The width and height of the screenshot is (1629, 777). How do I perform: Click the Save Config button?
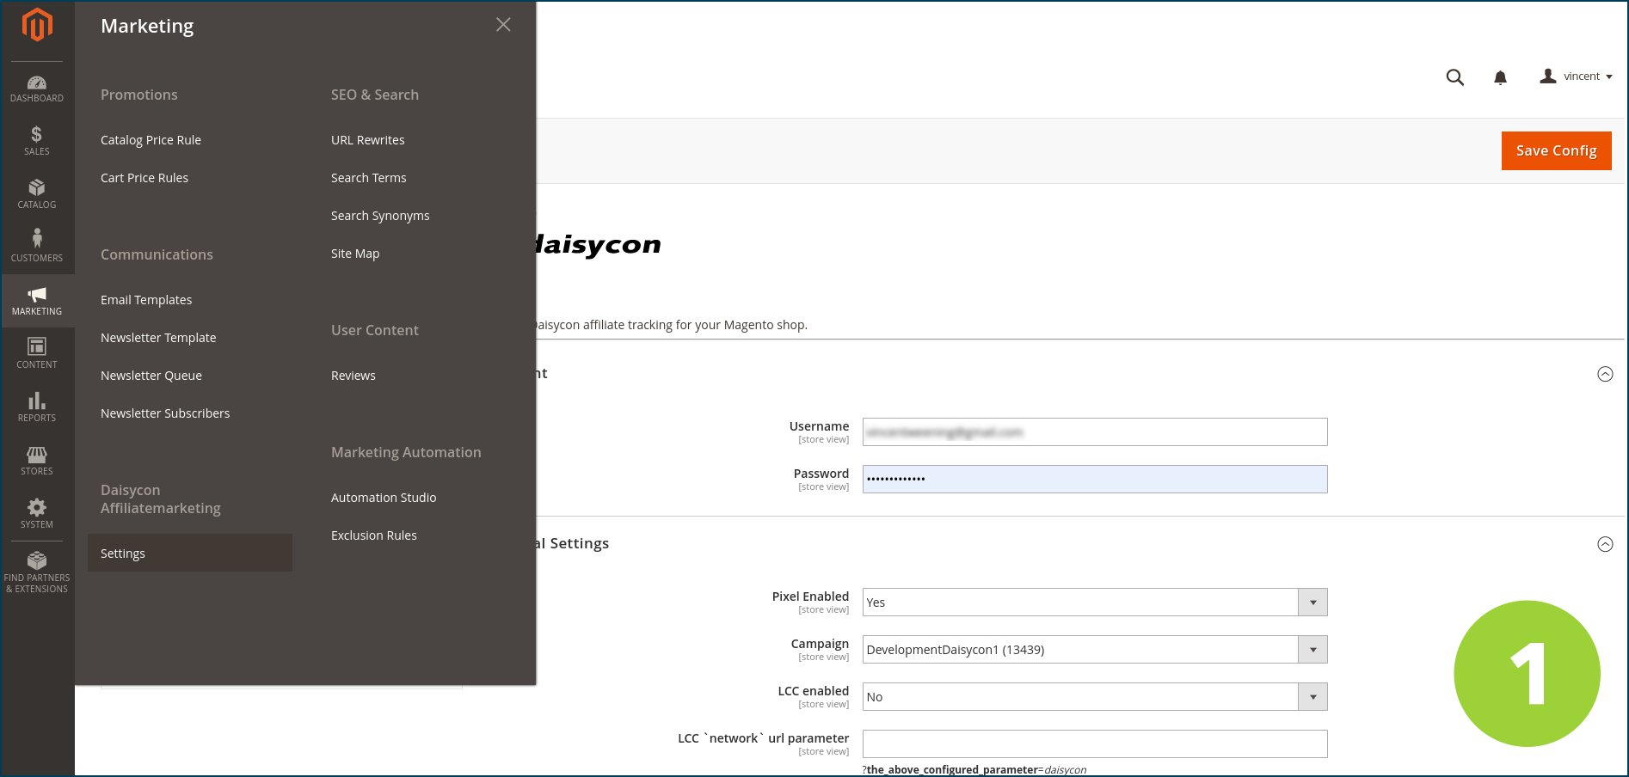point(1557,150)
